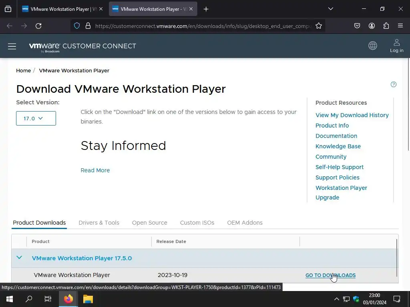Click the 2023-10-19 release date cell
The image size is (410, 307).
click(x=173, y=275)
